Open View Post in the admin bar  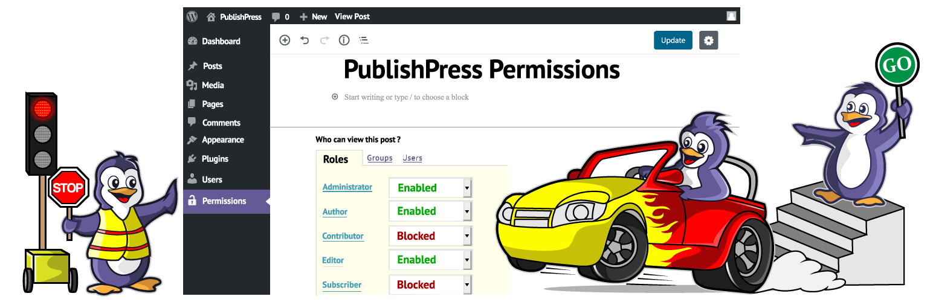point(352,16)
